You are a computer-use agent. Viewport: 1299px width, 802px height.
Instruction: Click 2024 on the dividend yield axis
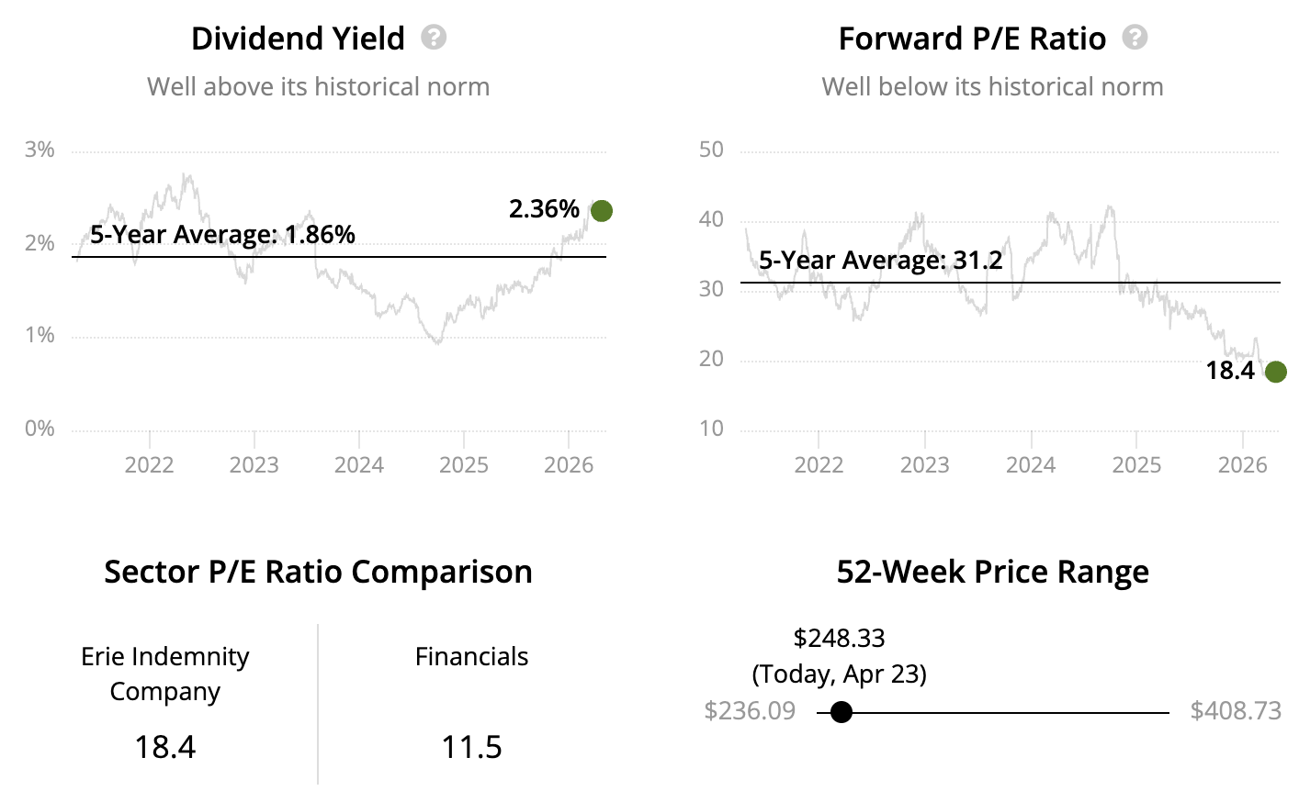tap(358, 465)
